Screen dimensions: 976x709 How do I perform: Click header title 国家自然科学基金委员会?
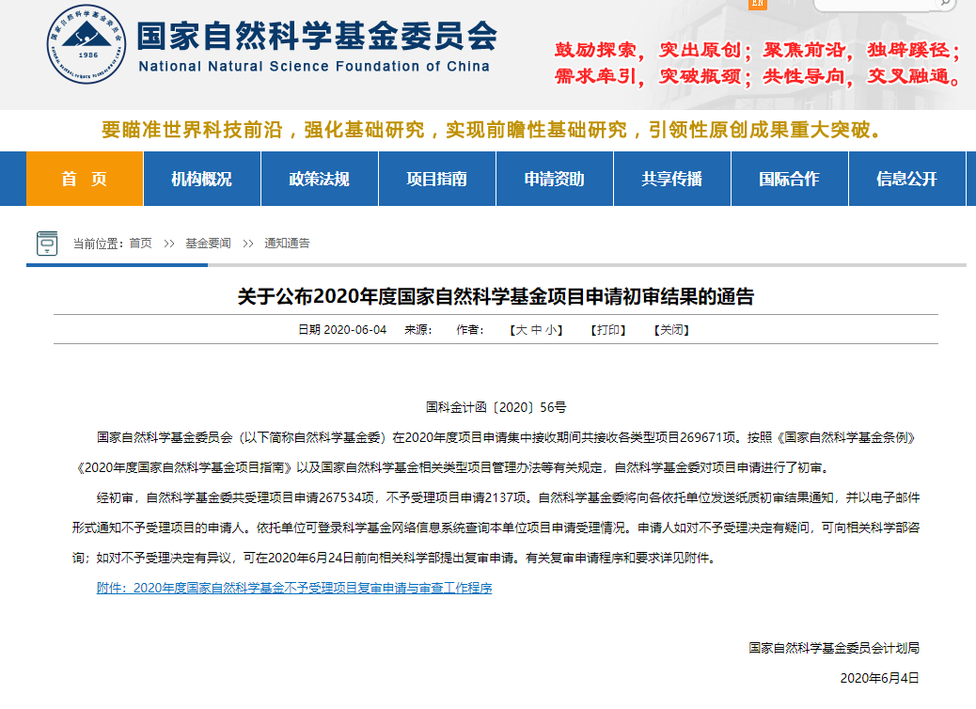318,36
